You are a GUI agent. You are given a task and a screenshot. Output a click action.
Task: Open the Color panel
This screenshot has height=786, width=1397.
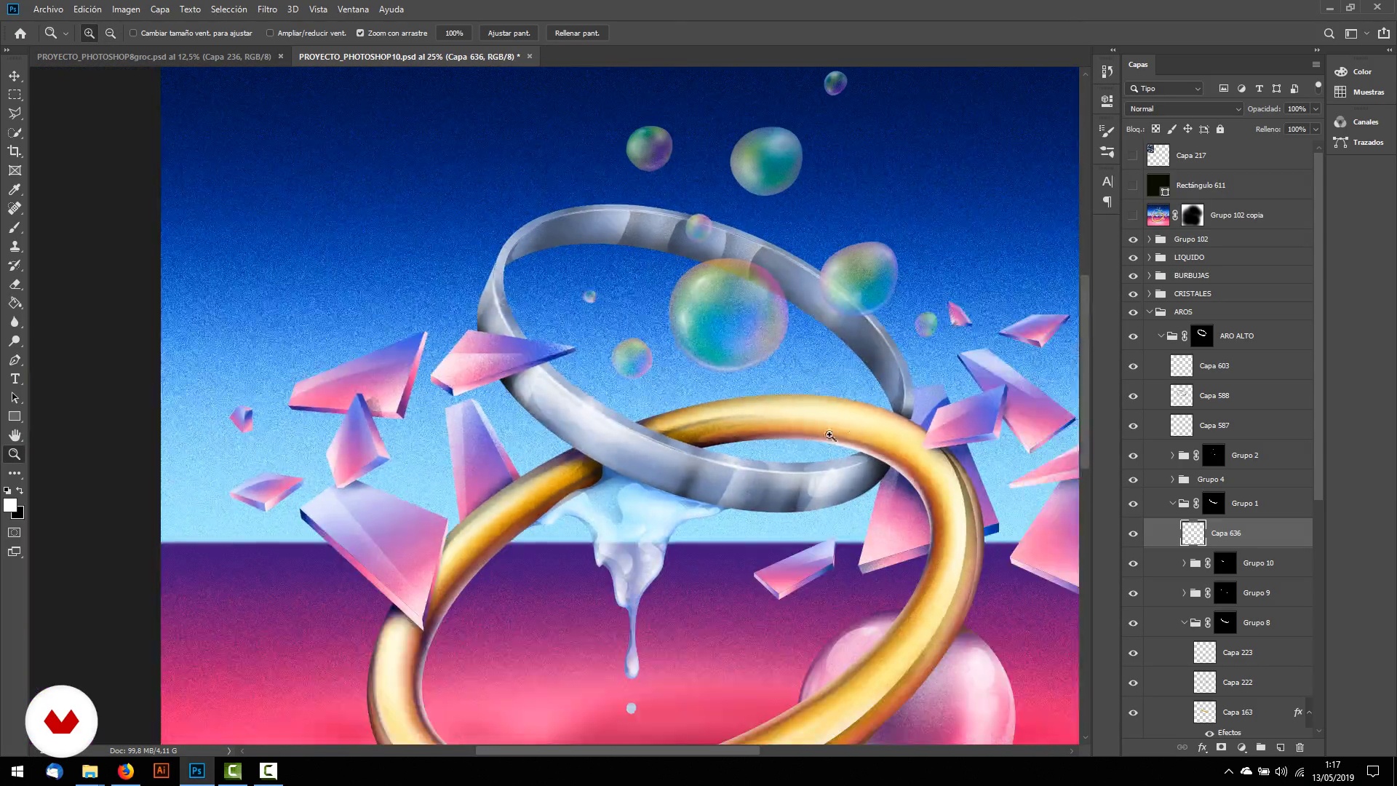(1361, 71)
